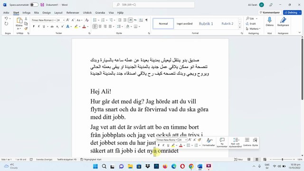Click the Copy icon in Urklipp group
The image size is (304, 171).
(26, 24)
